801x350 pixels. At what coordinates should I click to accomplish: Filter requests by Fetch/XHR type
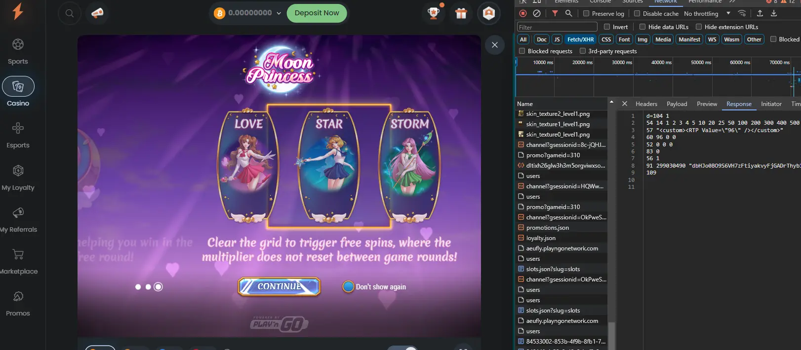coord(581,39)
